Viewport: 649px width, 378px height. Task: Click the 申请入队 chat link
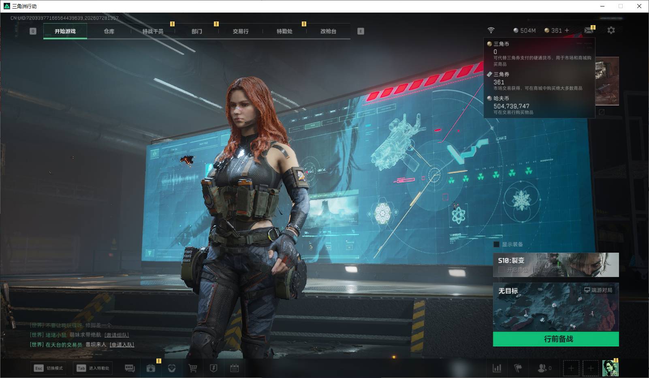click(122, 345)
